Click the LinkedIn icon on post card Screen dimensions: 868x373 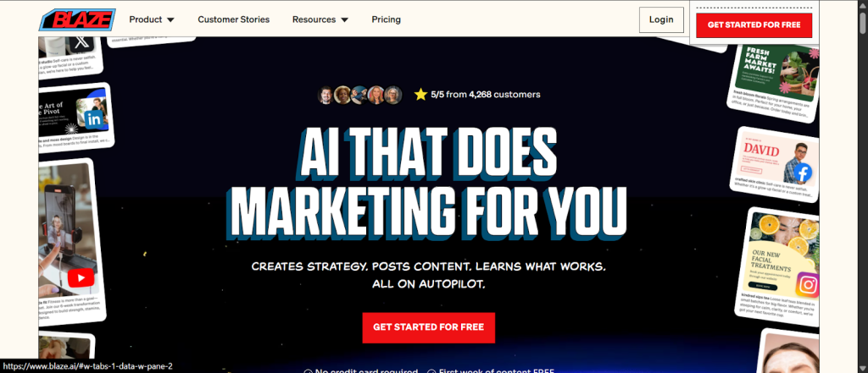[94, 118]
